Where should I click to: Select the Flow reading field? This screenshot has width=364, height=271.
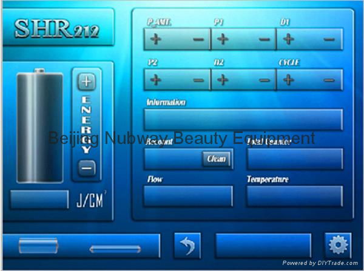point(188,196)
